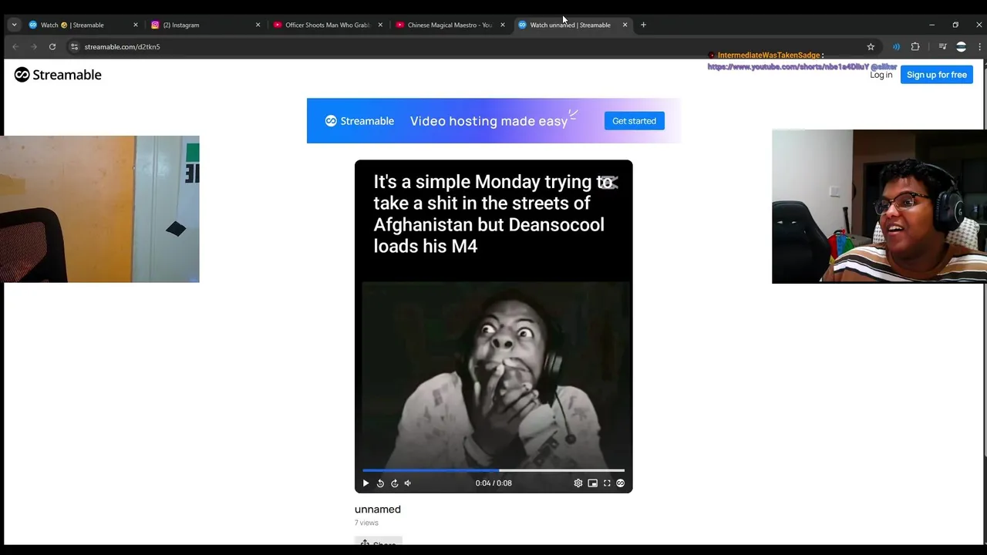
Task: Click Get started in the banner
Action: (634, 121)
